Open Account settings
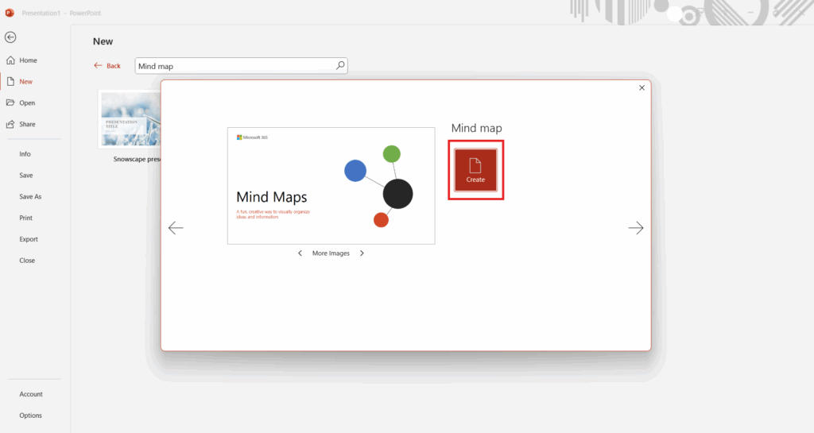Image resolution: width=814 pixels, height=433 pixels. pyautogui.click(x=31, y=394)
